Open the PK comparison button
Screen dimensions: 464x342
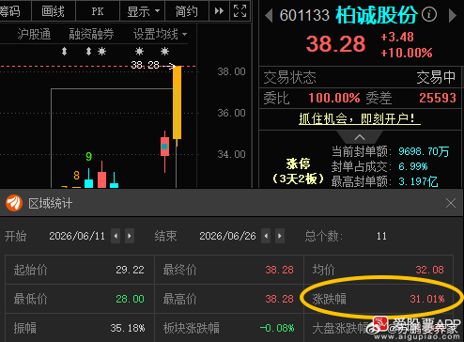point(98,11)
